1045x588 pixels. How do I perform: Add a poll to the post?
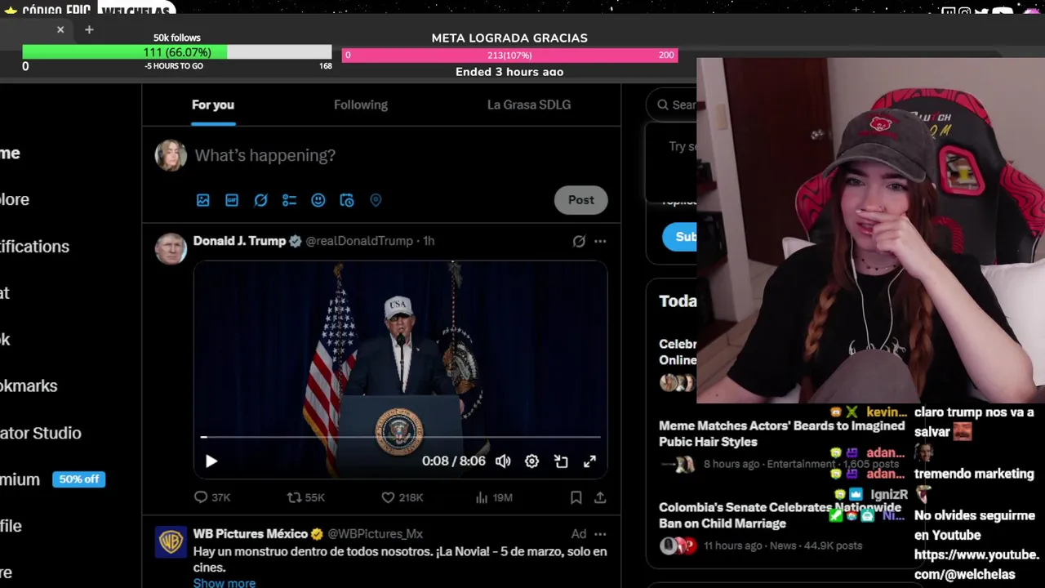pos(289,200)
